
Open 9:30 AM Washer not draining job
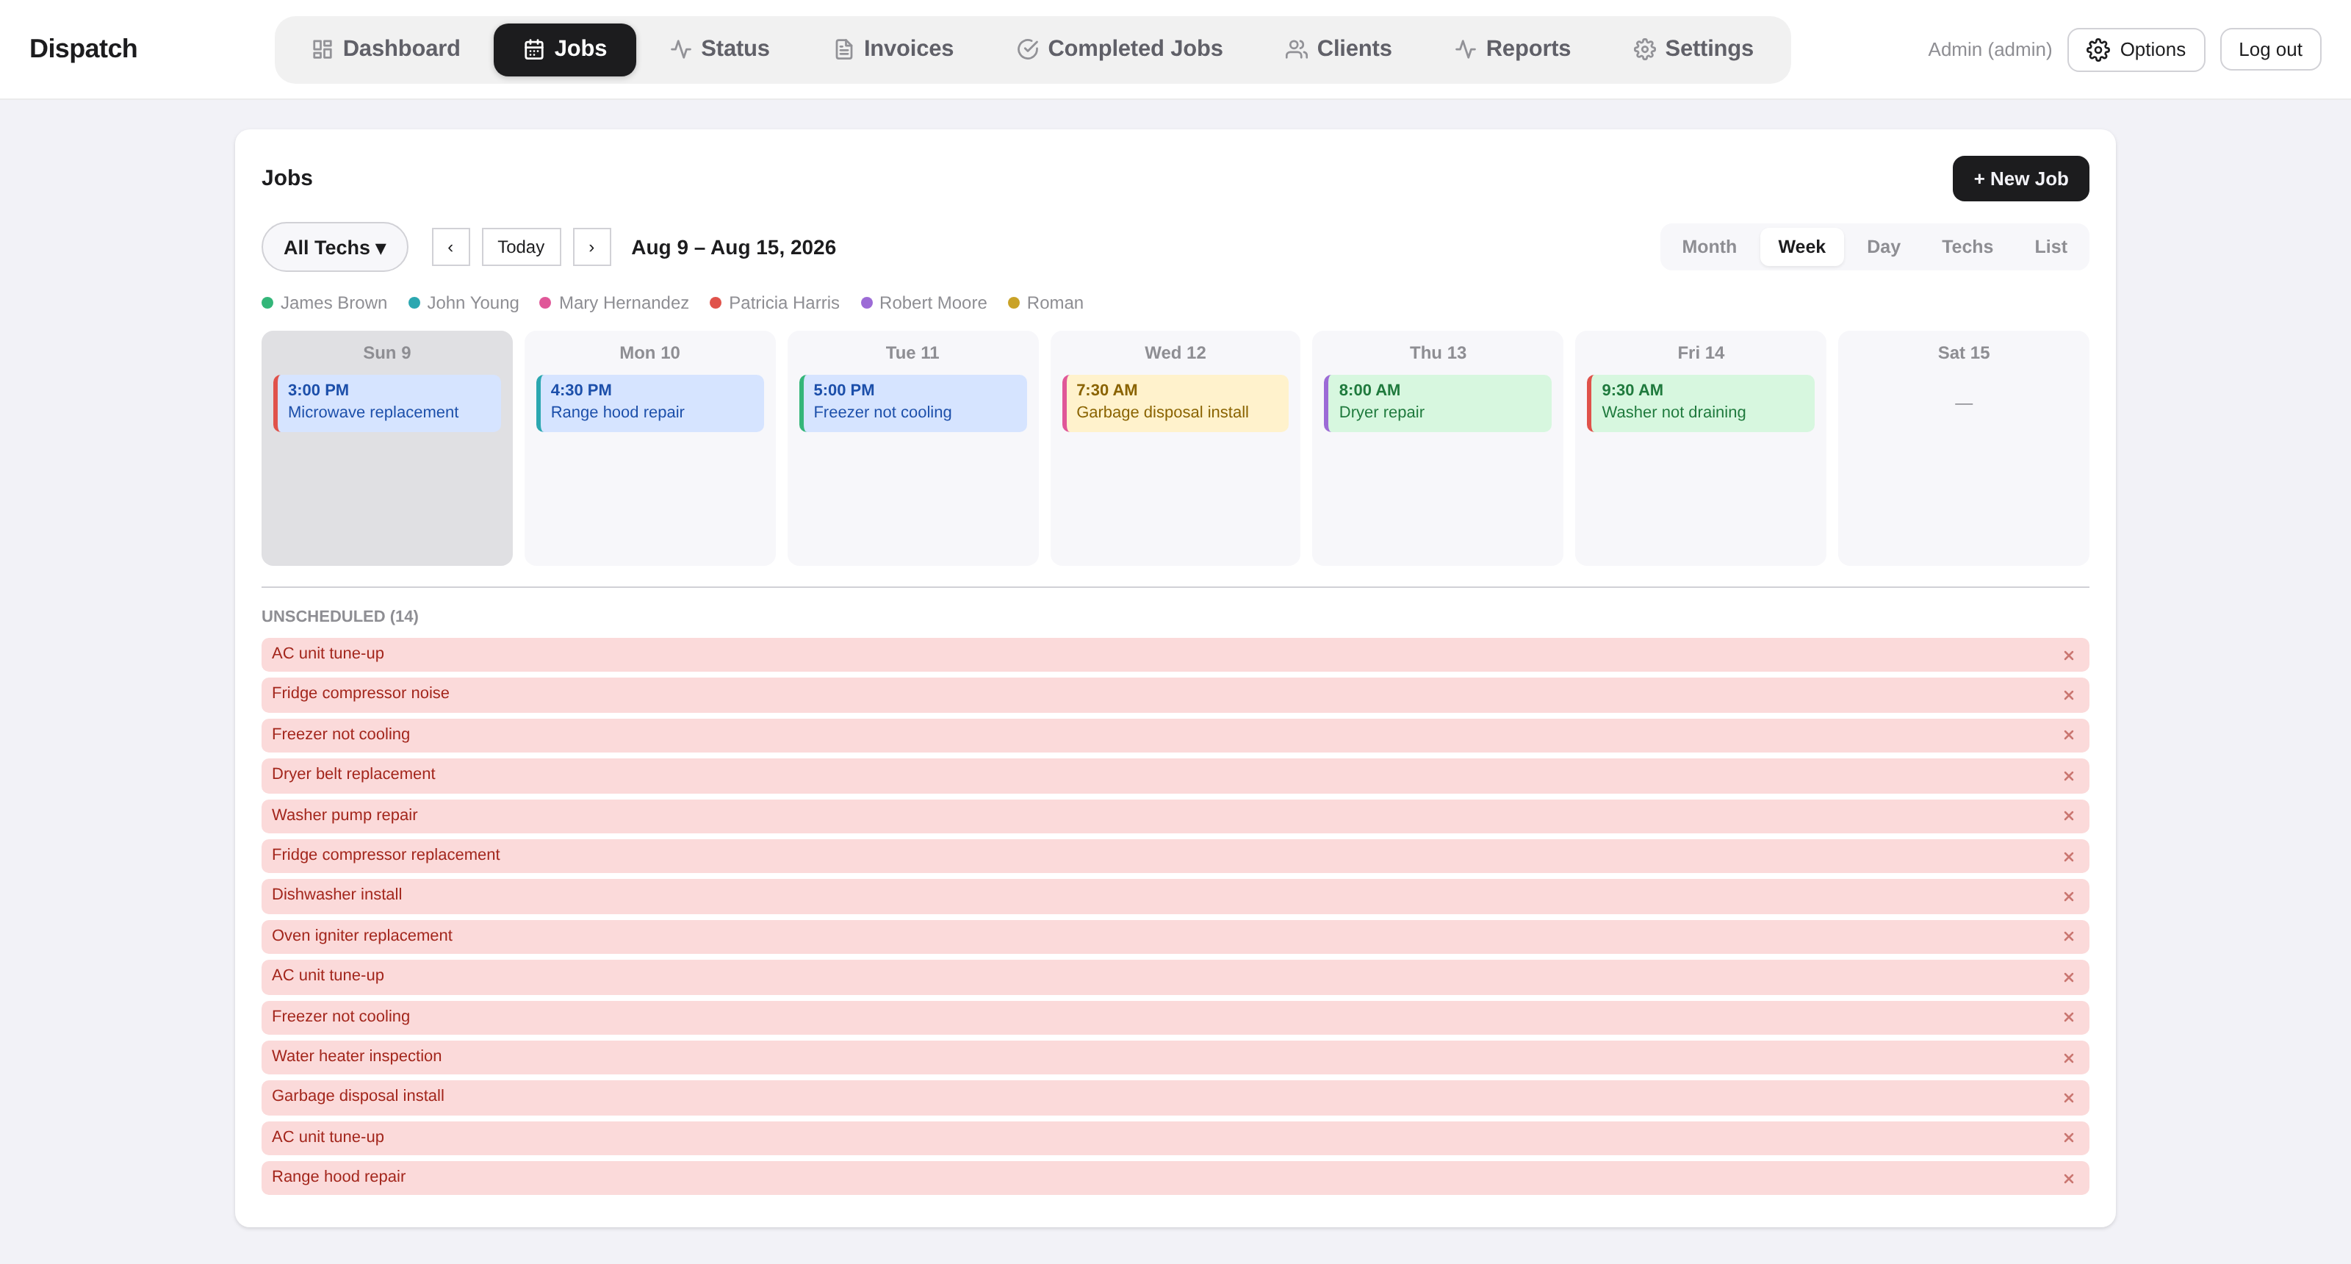[1700, 403]
